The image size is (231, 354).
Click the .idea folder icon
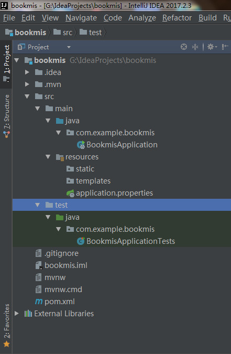click(39, 72)
